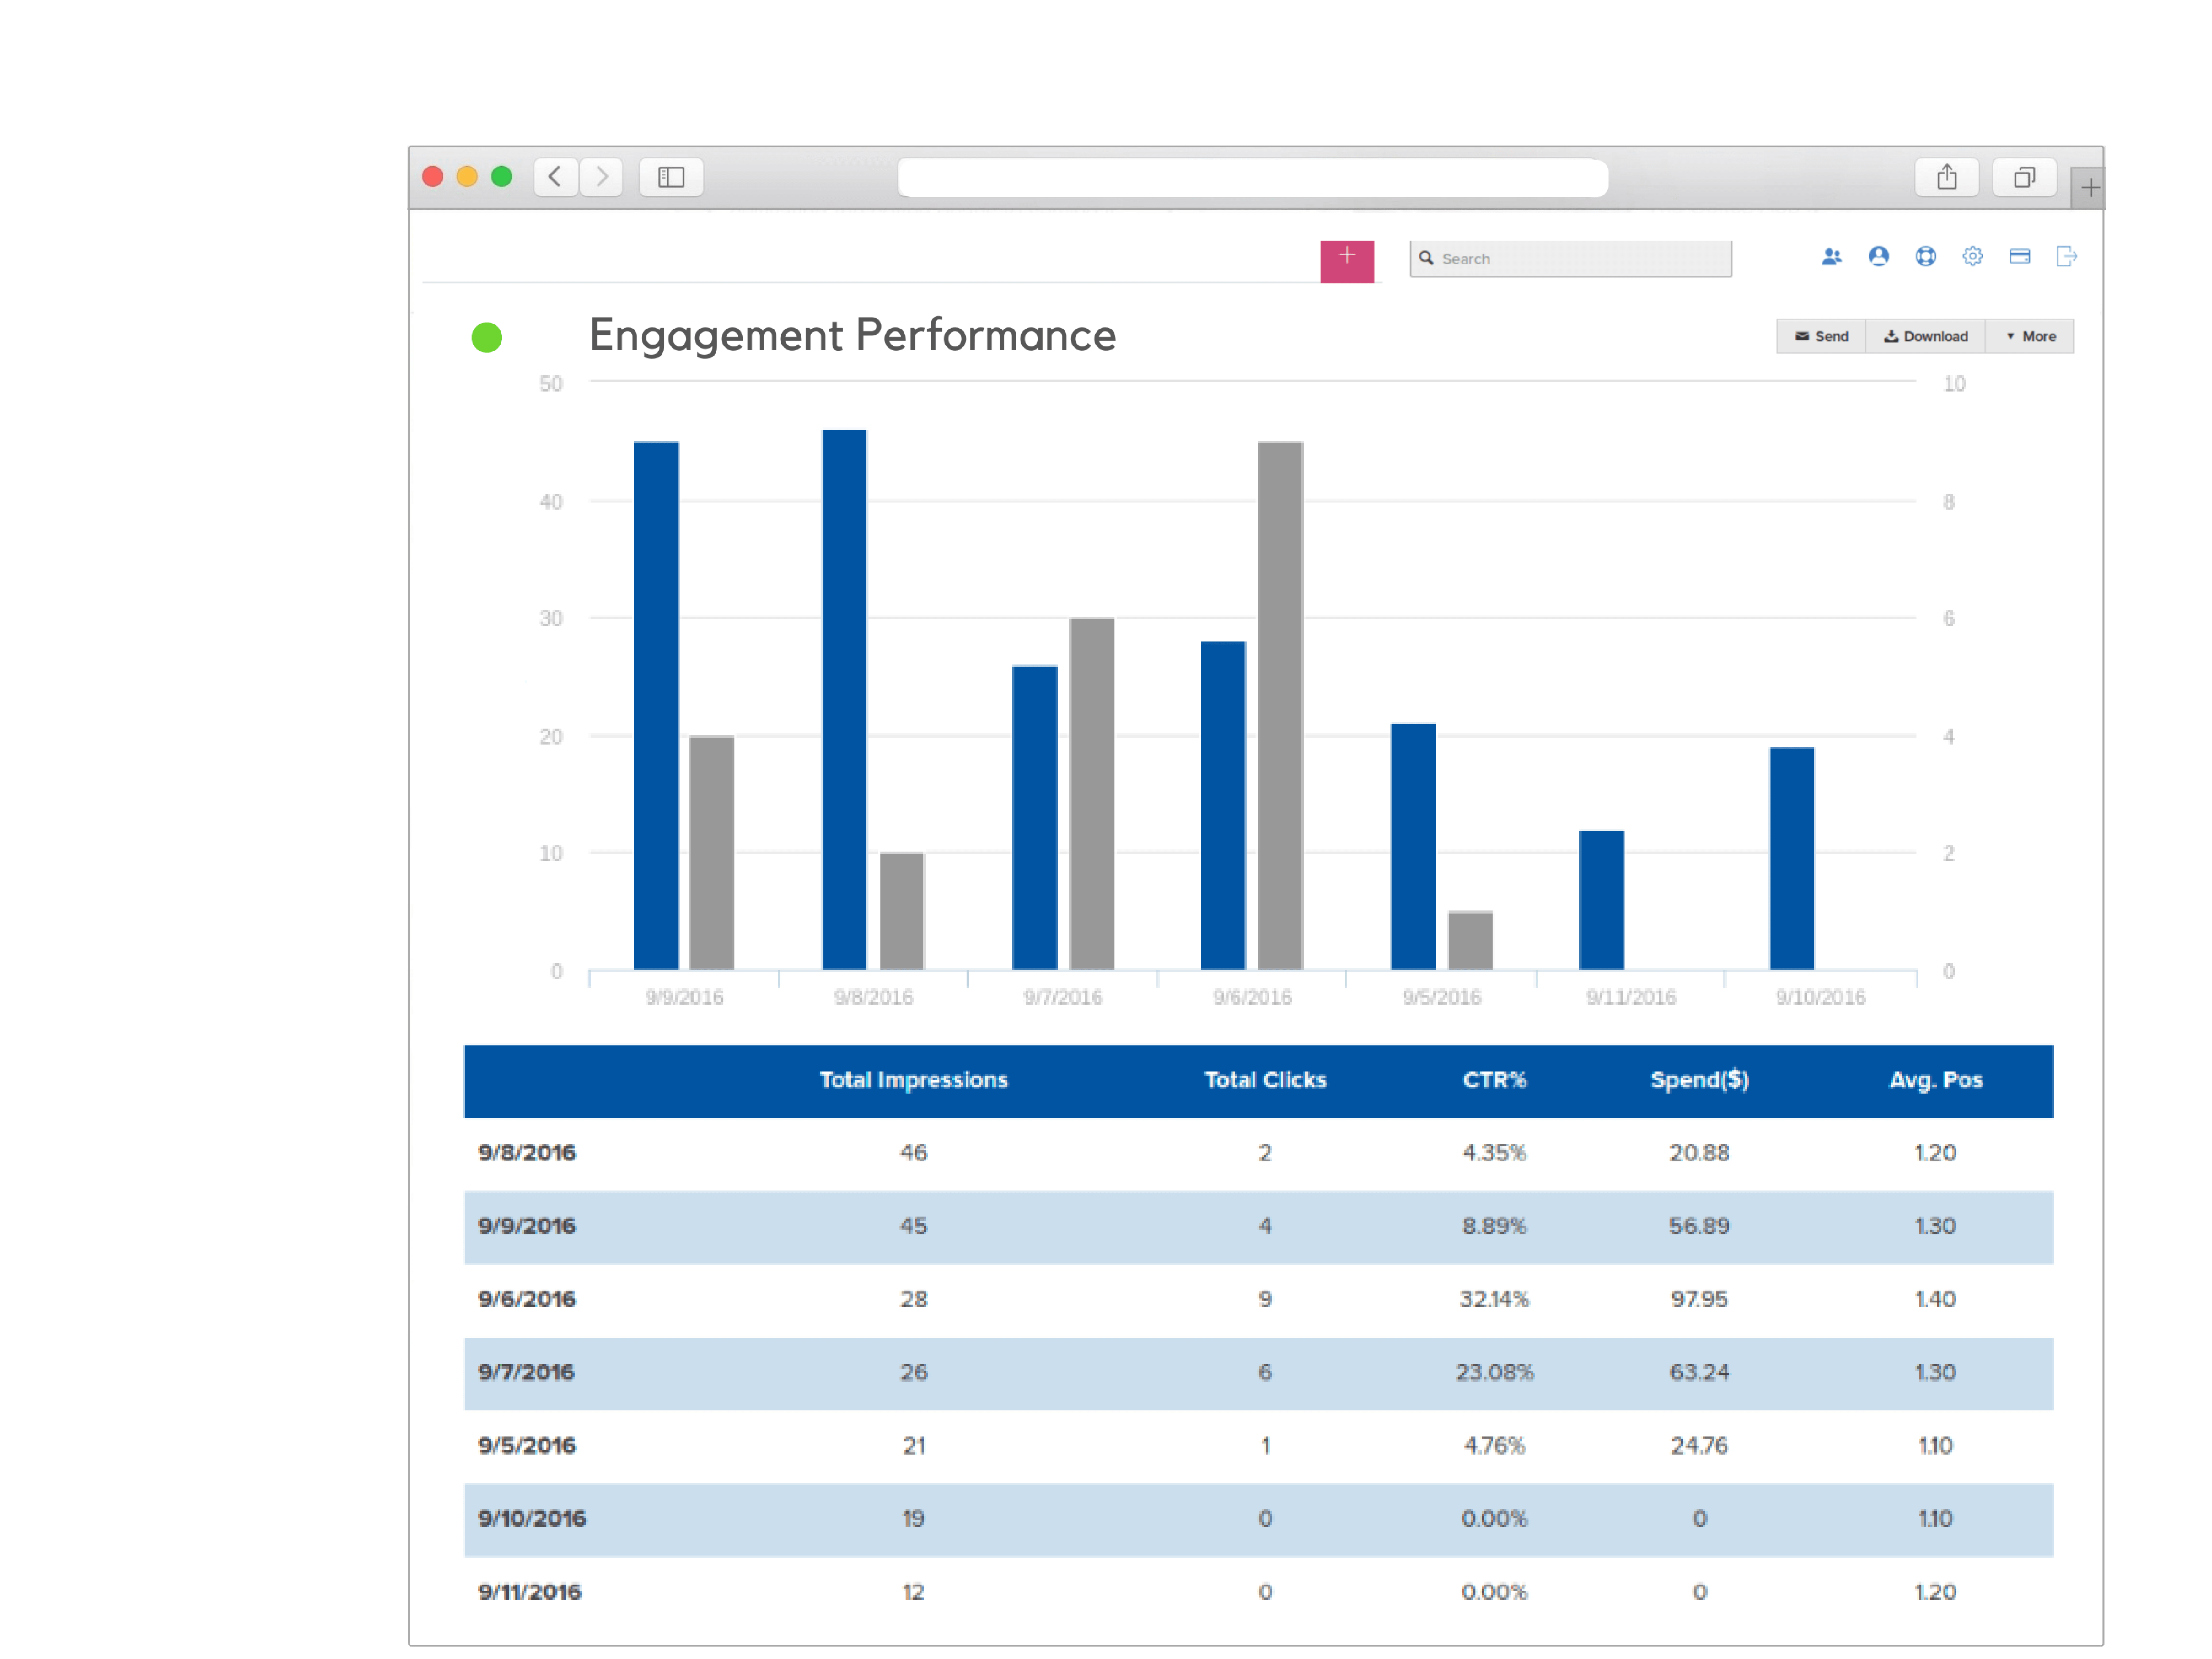
Task: Open settings with the gear icon
Action: click(1973, 257)
